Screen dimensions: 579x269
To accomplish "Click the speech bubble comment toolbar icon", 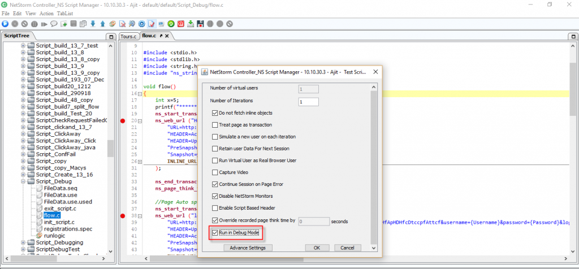I will [54, 24].
